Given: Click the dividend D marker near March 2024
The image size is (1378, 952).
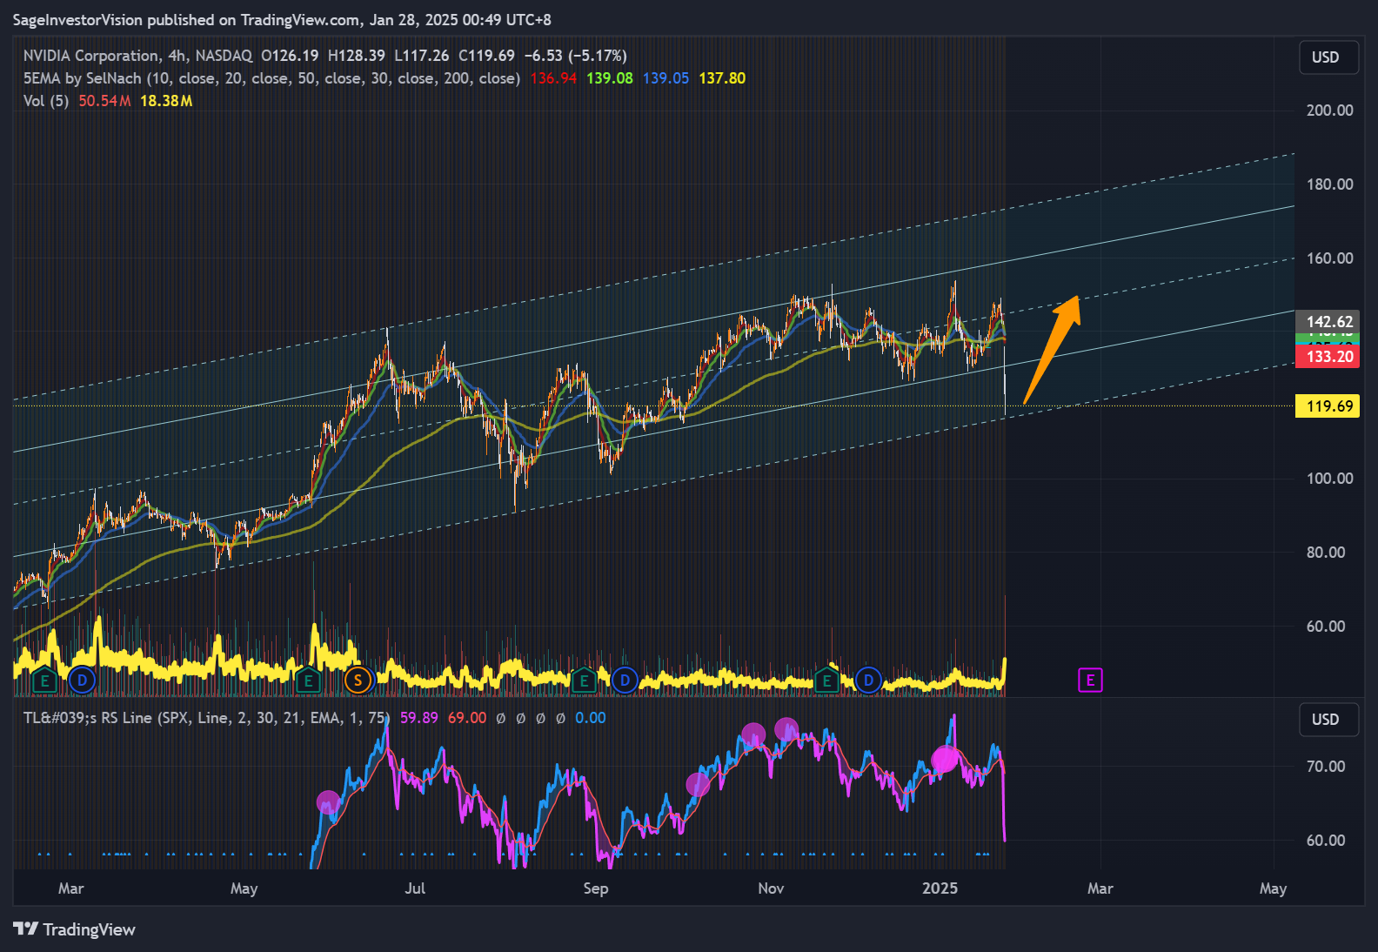Looking at the screenshot, I should pos(82,680).
